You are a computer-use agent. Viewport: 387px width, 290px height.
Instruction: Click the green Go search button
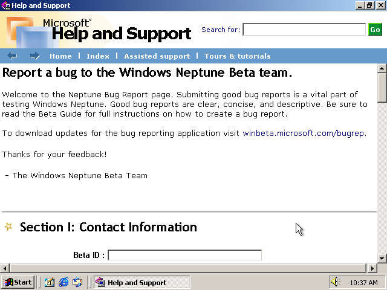(375, 30)
